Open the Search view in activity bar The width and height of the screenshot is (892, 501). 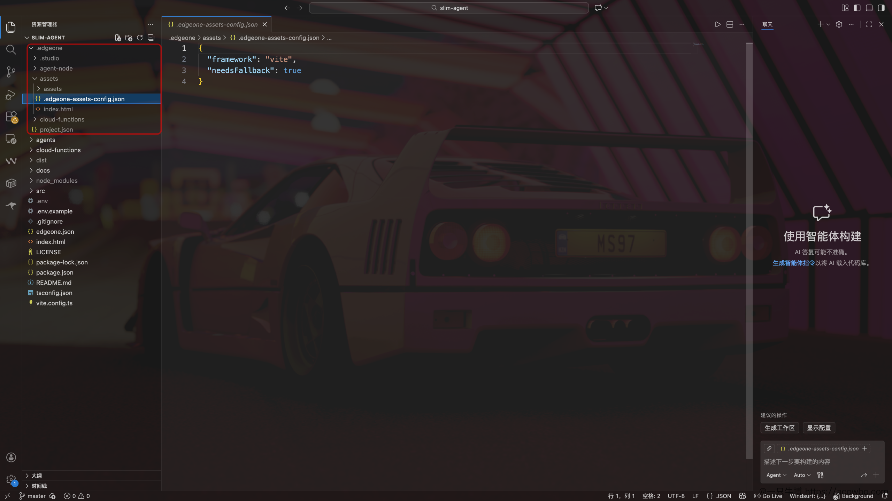11,49
